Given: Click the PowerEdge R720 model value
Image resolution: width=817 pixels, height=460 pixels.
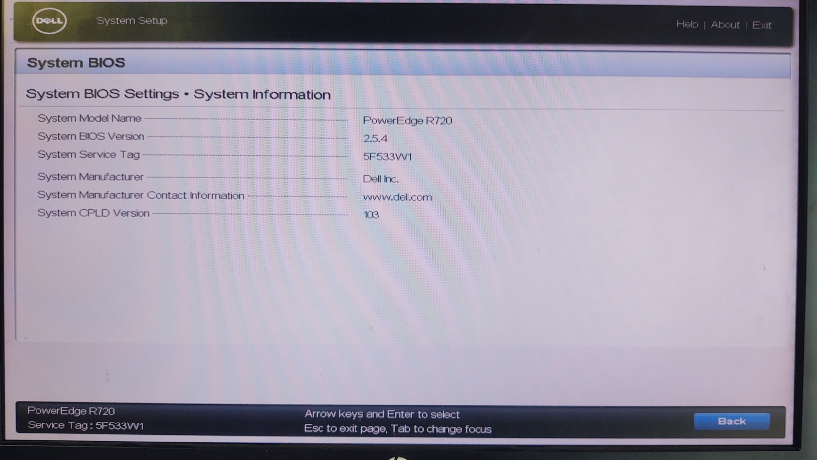Looking at the screenshot, I should (408, 121).
